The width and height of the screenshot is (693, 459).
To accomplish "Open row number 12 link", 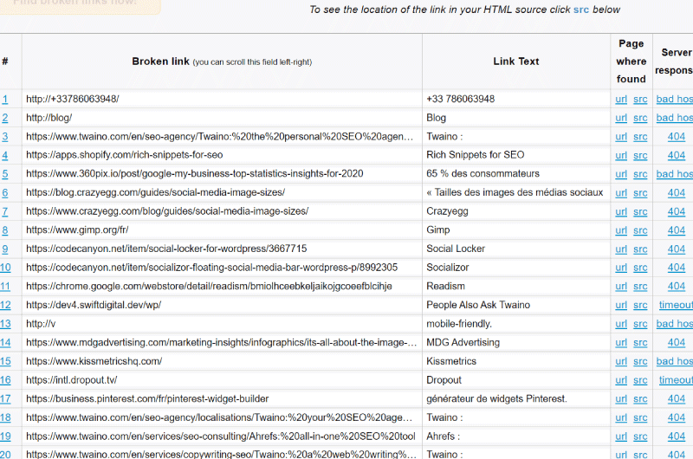I will (5, 305).
